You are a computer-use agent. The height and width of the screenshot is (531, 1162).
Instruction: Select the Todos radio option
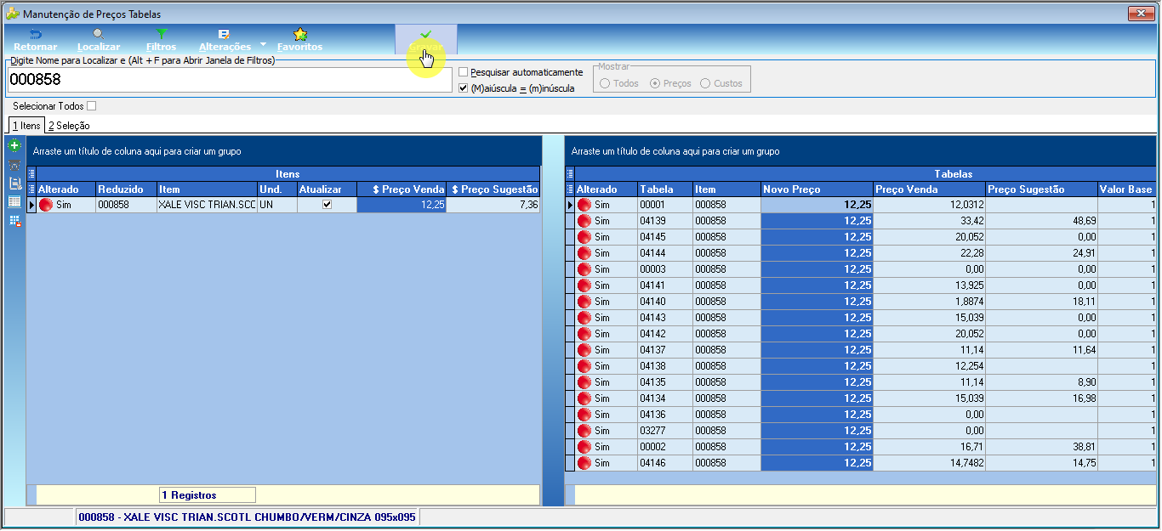pyautogui.click(x=606, y=83)
